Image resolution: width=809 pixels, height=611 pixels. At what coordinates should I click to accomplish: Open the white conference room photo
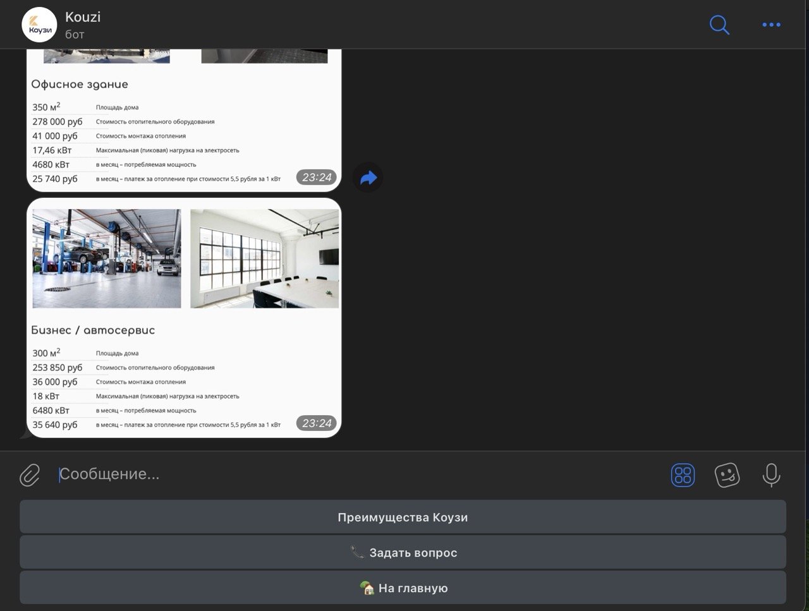265,258
